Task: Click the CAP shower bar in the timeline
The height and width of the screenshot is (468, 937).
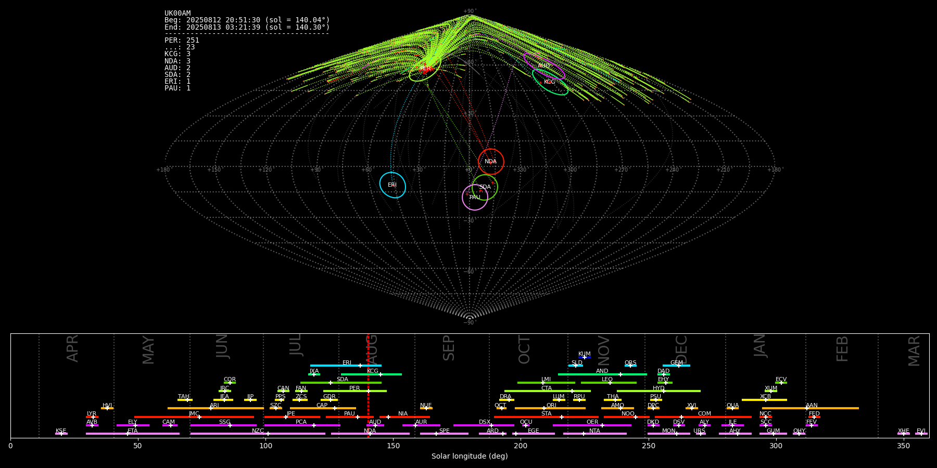Action: [323, 408]
